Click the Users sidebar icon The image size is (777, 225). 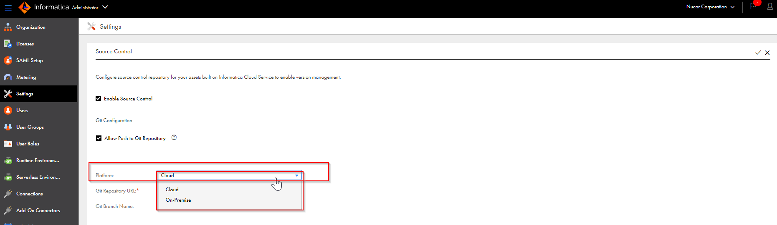8,110
